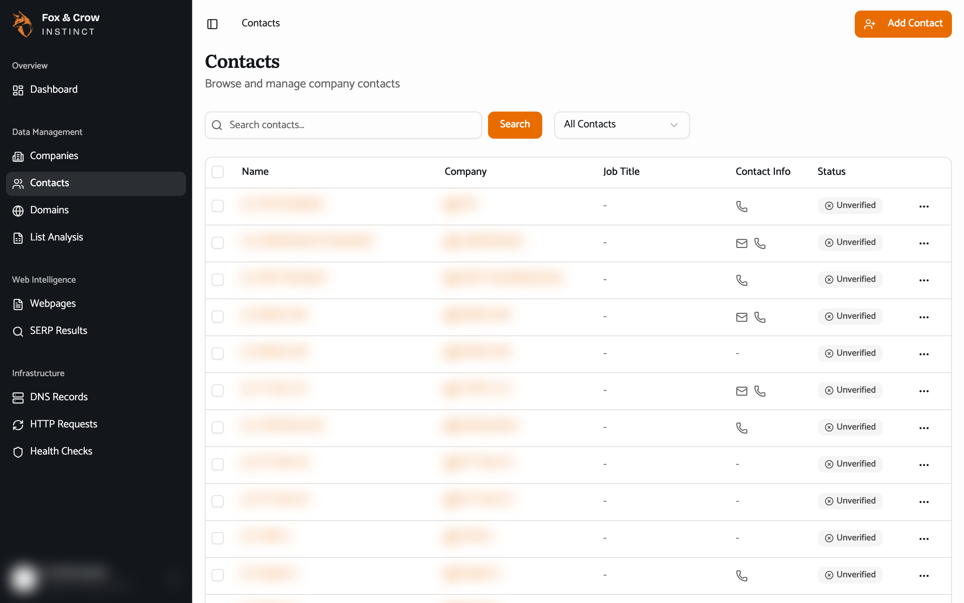Click the phone icon in the first contact row
The width and height of the screenshot is (964, 603).
pyautogui.click(x=741, y=206)
